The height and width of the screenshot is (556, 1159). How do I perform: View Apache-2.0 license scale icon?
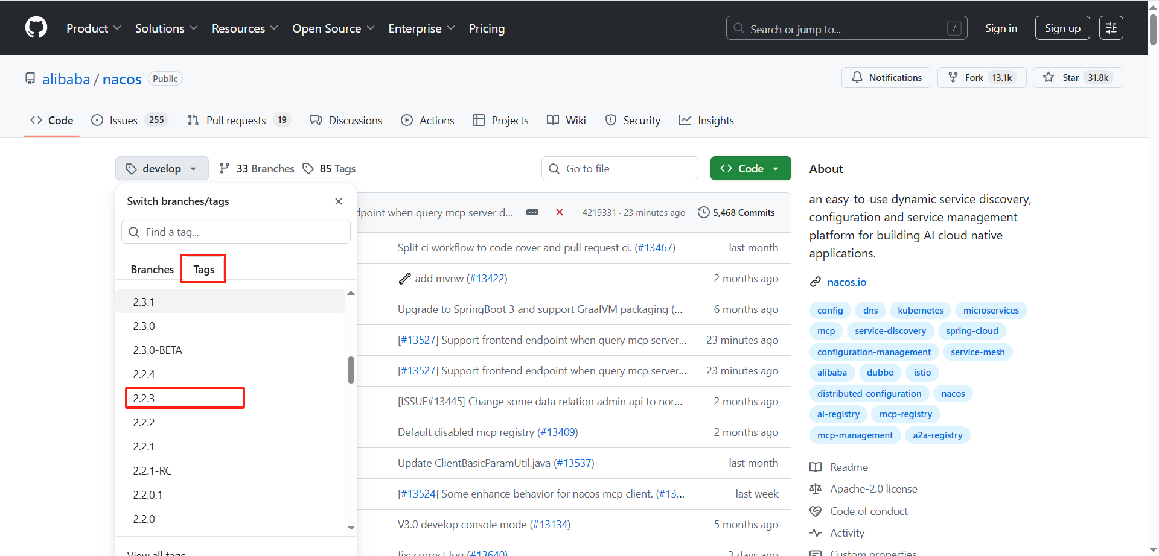[816, 489]
